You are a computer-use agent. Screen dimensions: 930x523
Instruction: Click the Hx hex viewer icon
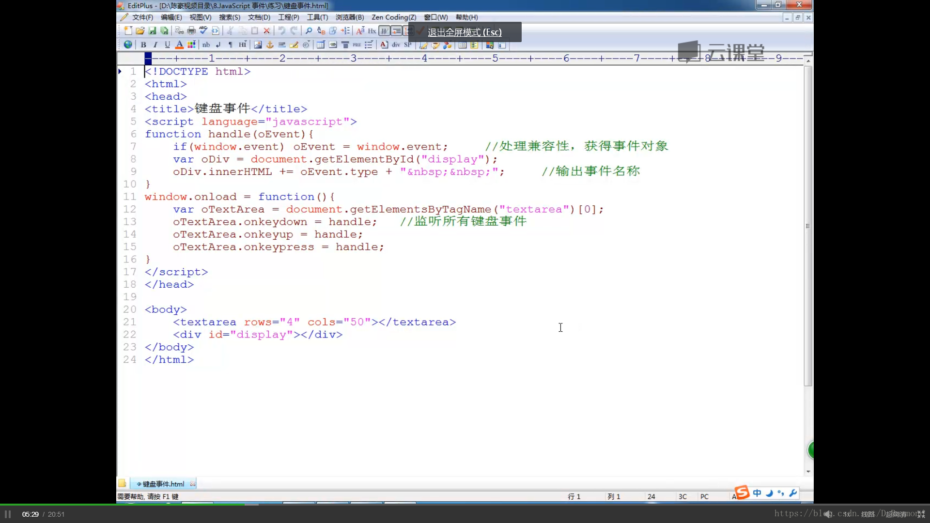pos(372,31)
